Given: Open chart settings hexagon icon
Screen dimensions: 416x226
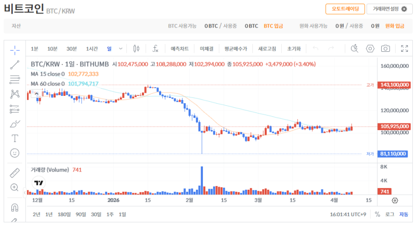Looking at the screenshot, I should 370,49.
